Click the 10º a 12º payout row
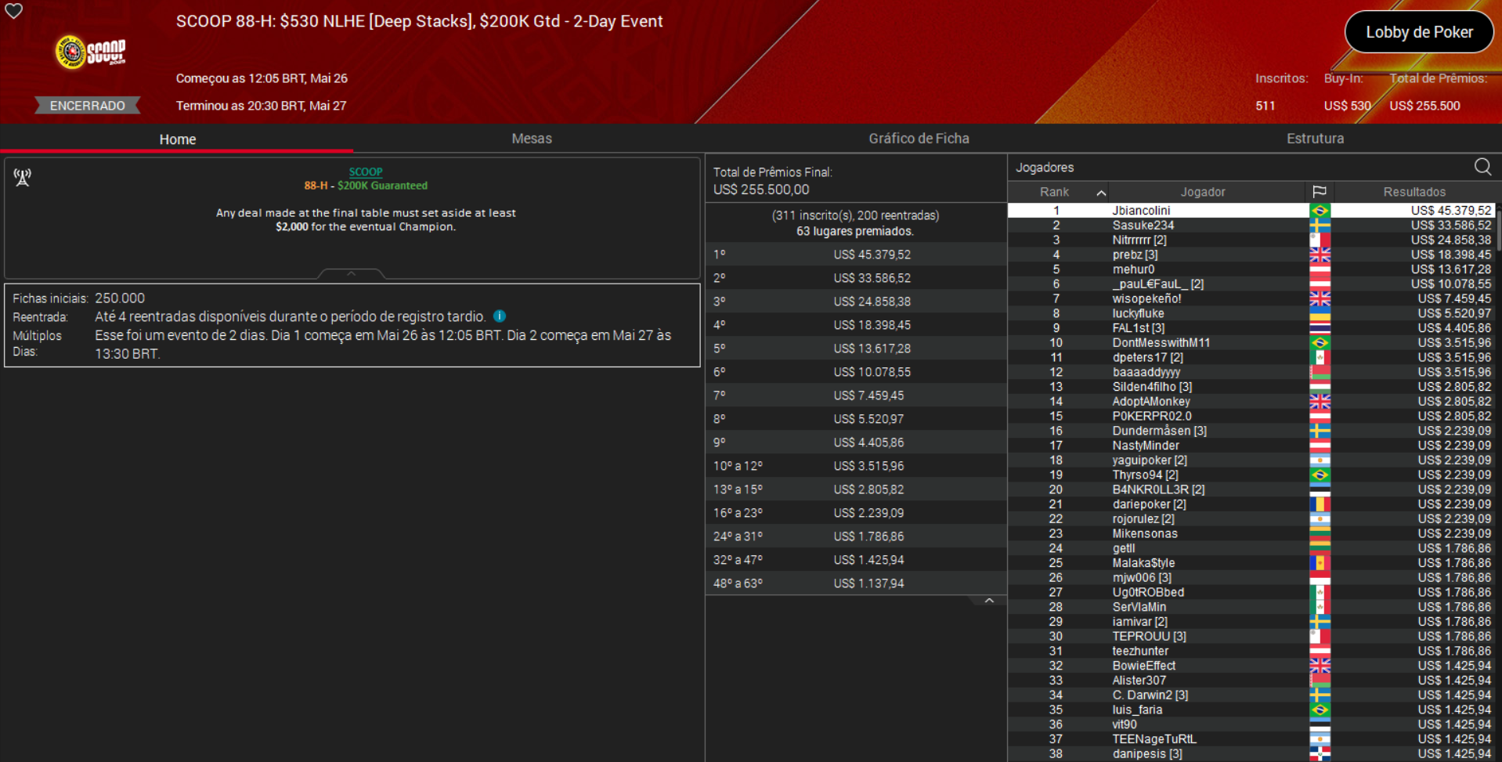Viewport: 1502px width, 762px height. 856,466
